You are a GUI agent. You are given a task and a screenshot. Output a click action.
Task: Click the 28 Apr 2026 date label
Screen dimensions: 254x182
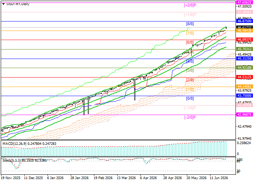[172, 178]
